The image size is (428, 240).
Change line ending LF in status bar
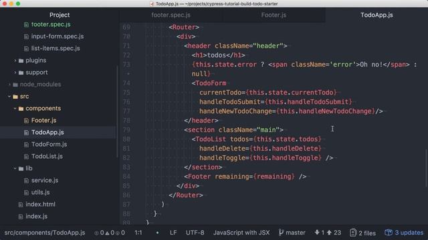[173, 233]
